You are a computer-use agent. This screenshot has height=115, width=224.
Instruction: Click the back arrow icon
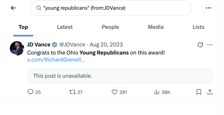pos(13,8)
